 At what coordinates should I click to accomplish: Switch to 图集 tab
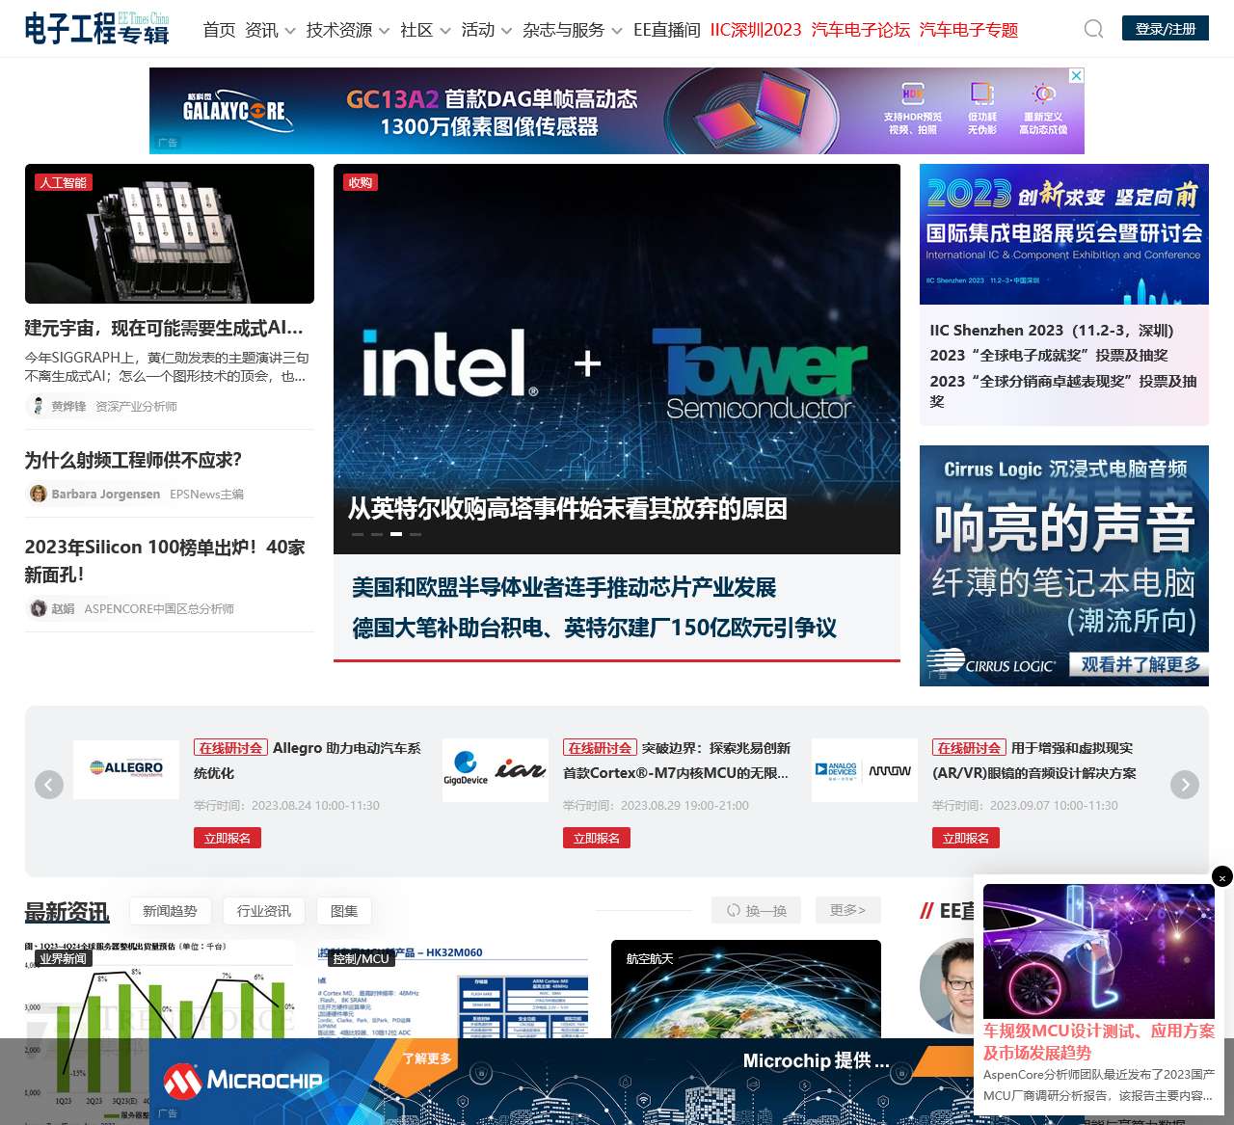tap(344, 911)
